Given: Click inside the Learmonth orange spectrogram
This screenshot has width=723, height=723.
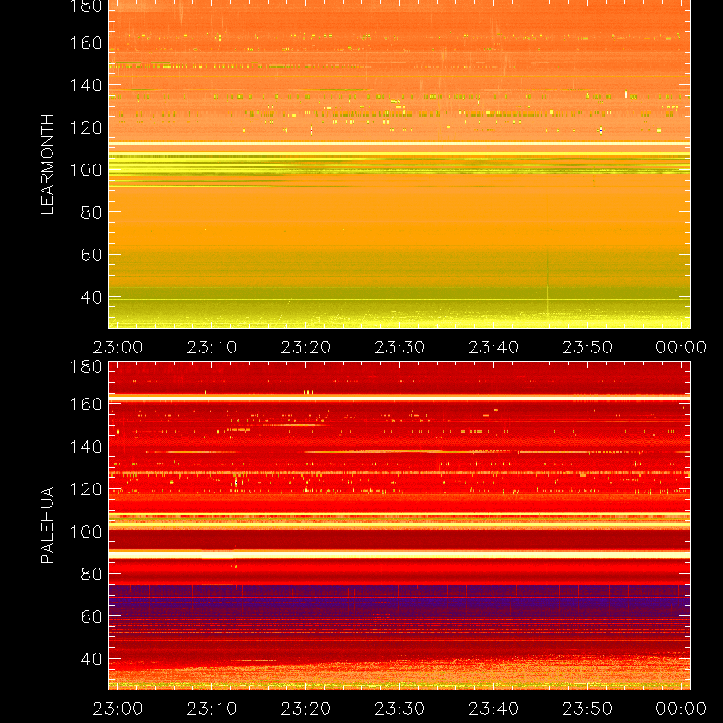Looking at the screenshot, I should (x=399, y=164).
